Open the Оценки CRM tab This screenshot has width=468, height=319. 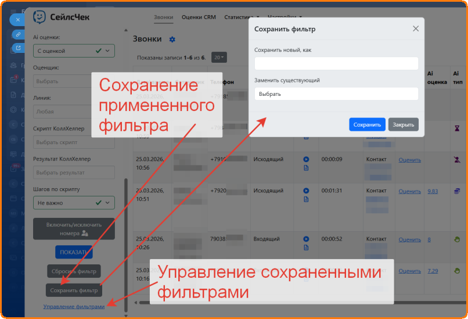pyautogui.click(x=199, y=17)
